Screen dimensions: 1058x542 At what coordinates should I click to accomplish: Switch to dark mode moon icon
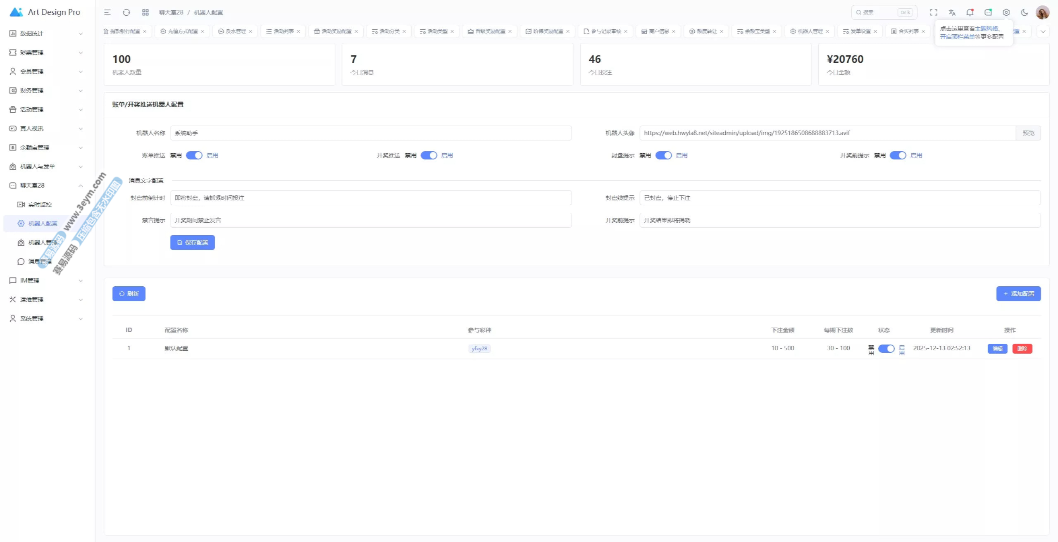(1025, 12)
